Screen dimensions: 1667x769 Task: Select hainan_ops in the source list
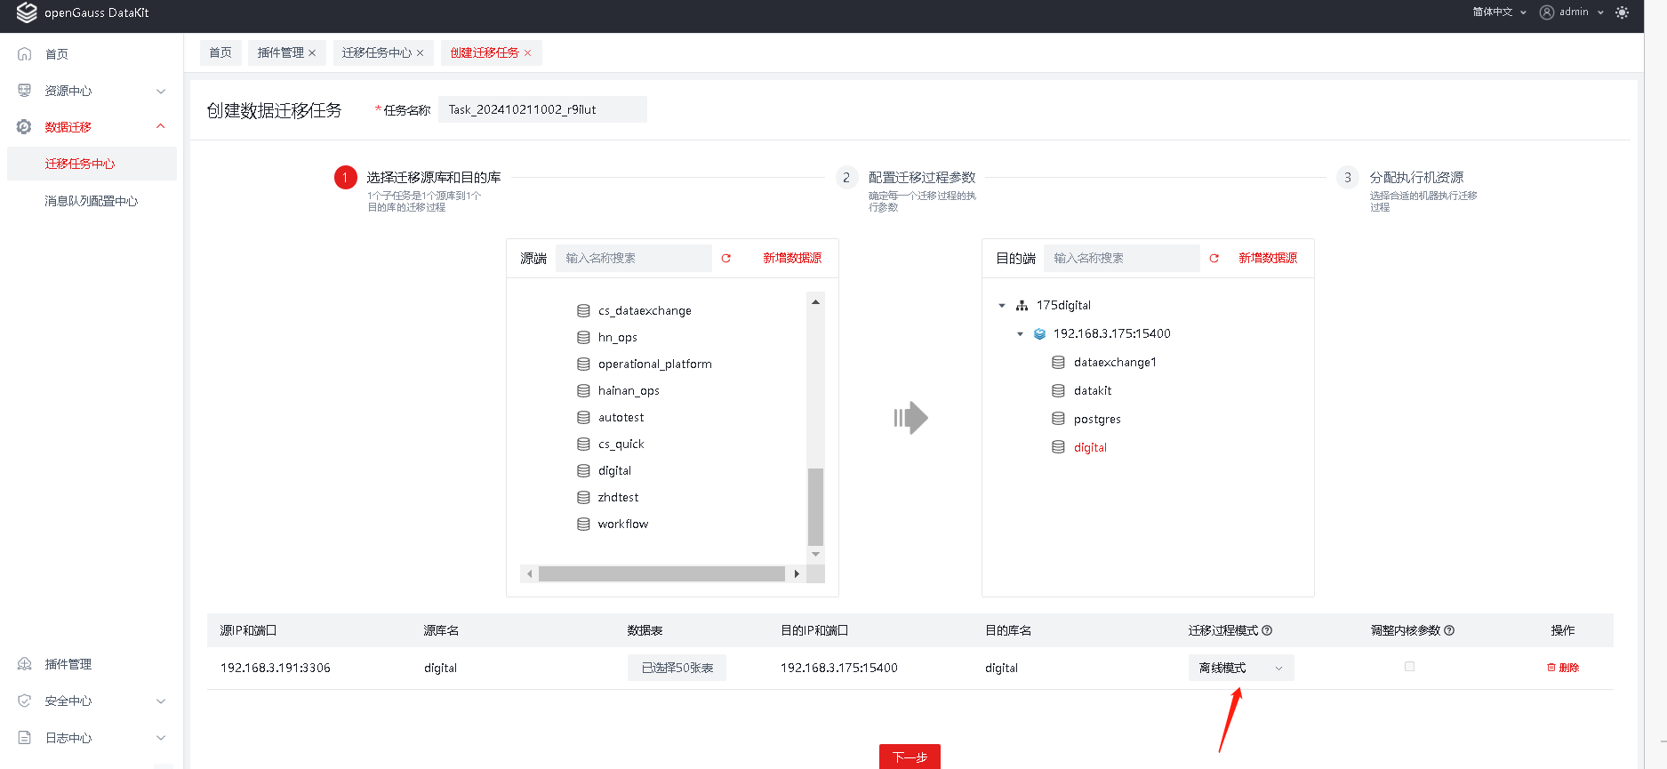629,390
